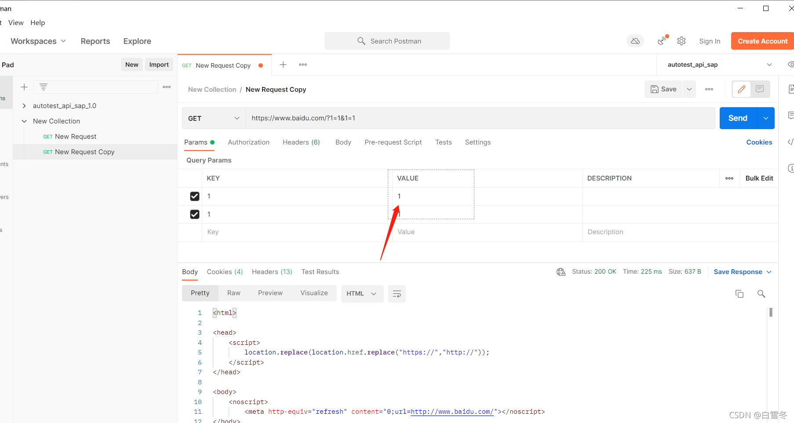Toggle response line wrap icon
The image size is (794, 423).
tap(397, 294)
